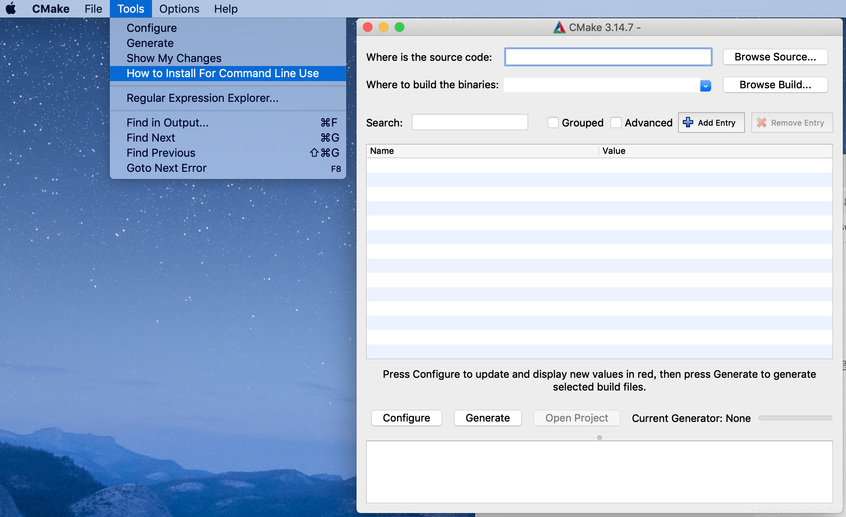Click the red X Remove Entry icon
846x517 pixels.
(x=761, y=122)
